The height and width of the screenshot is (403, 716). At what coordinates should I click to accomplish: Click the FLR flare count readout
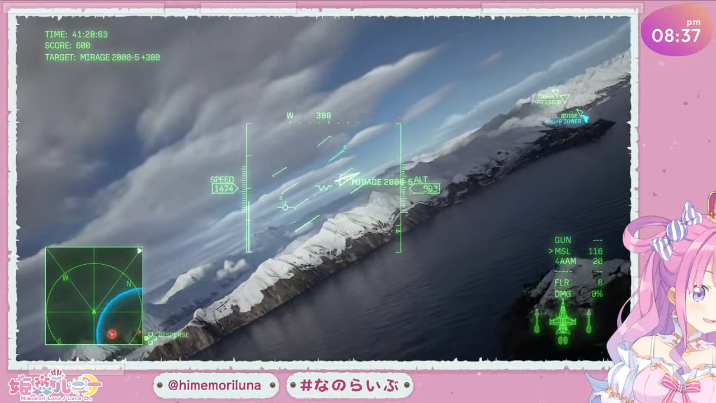(578, 283)
